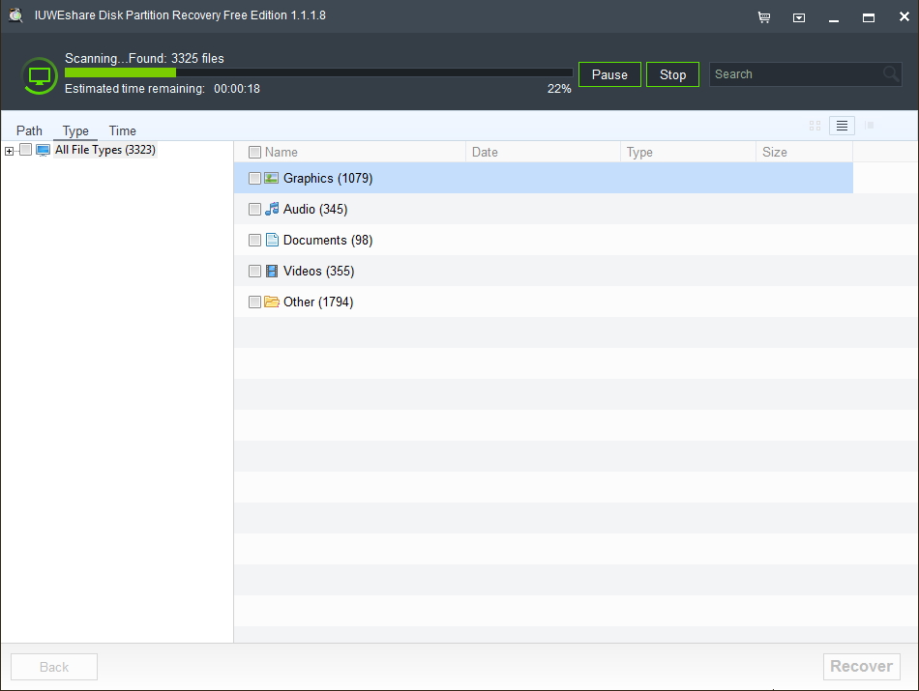Click the update menu icon beside the cart
This screenshot has width=919, height=691.
(798, 16)
